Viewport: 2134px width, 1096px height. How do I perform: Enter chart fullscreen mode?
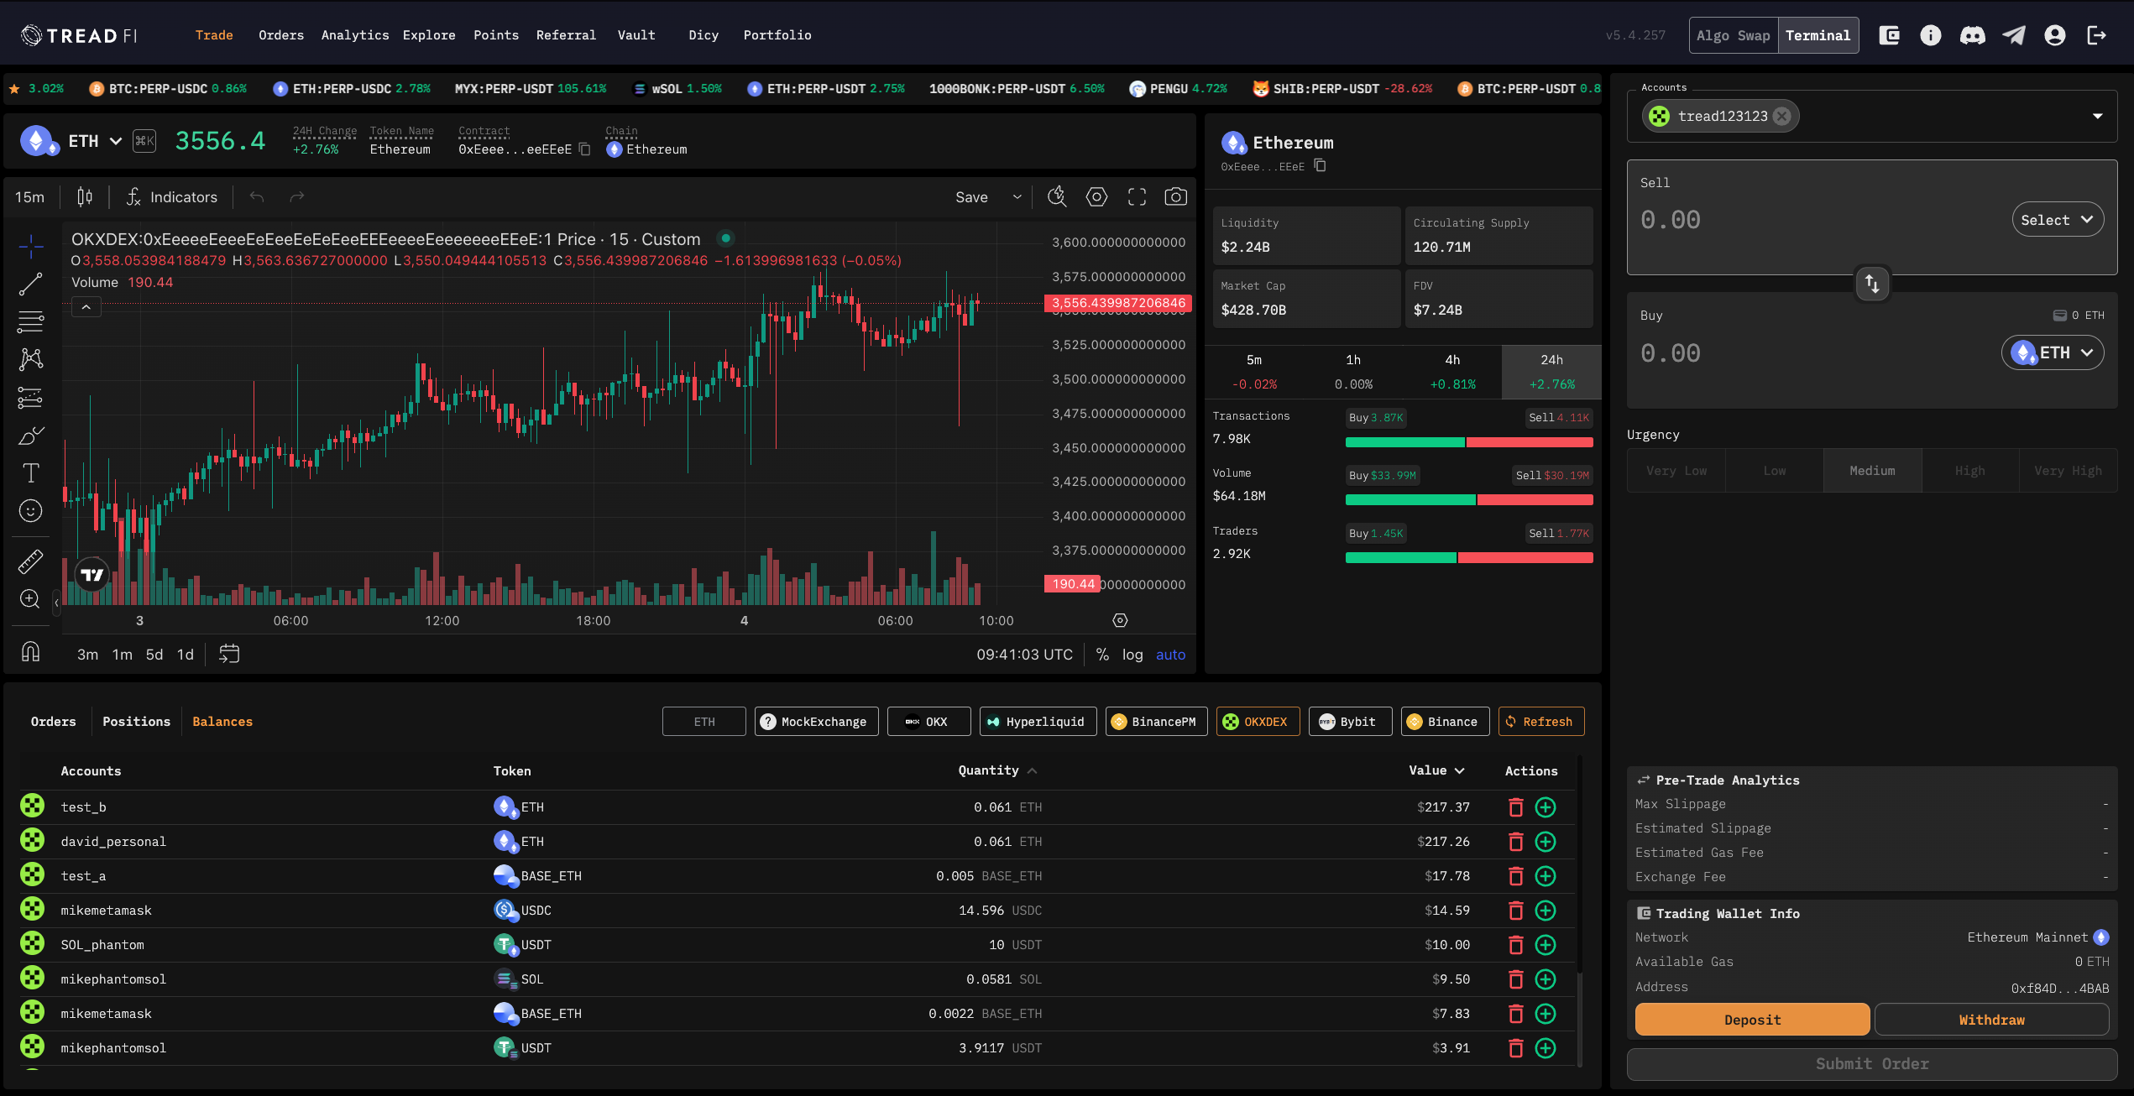(x=1137, y=197)
